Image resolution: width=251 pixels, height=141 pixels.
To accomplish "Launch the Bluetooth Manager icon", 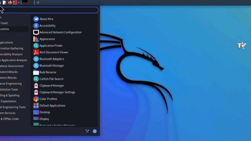I will click(36, 65).
